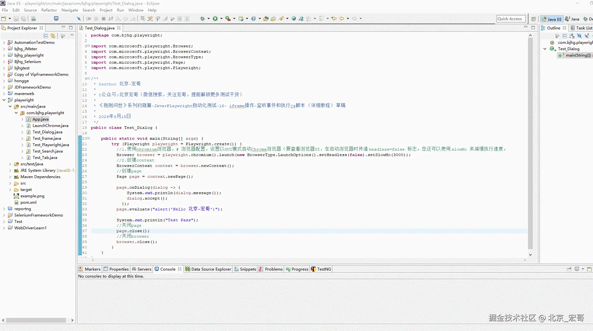Switch to the Task List tab
593x331 pixels.
581,28
